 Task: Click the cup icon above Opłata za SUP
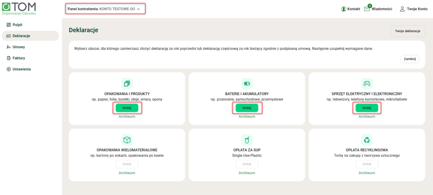[247, 140]
